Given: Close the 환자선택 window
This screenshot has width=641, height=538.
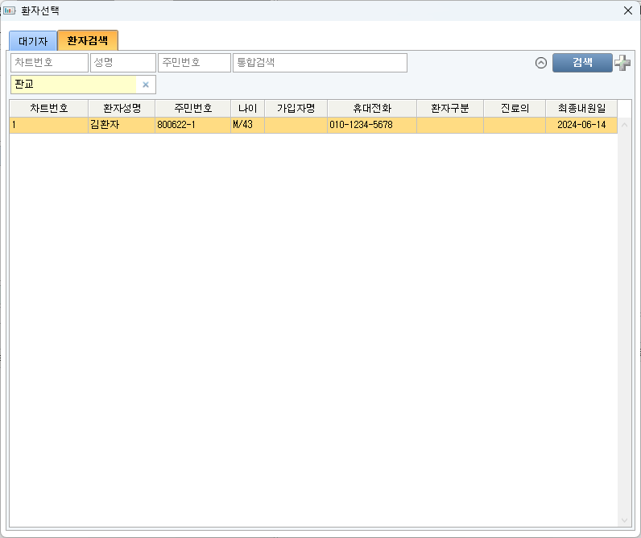Looking at the screenshot, I should [x=628, y=10].
